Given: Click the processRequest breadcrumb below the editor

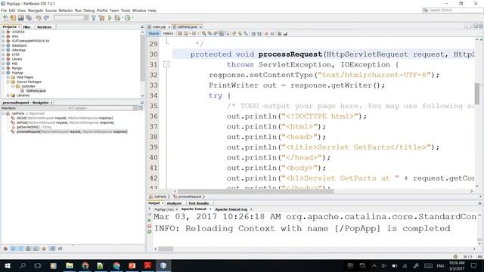Looking at the screenshot, I should (x=189, y=196).
